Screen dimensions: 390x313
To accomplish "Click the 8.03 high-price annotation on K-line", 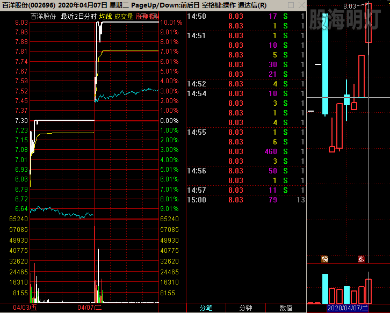I will click(350, 6).
